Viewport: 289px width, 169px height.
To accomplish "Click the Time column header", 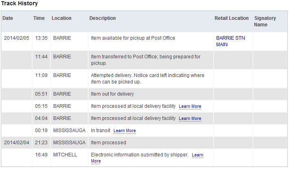I will tap(39, 18).
